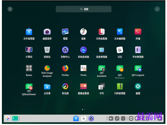
Task: Launch the 字符 characters app
Action: (102, 86)
